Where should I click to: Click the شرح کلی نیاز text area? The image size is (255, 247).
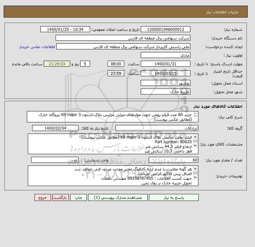113,117
